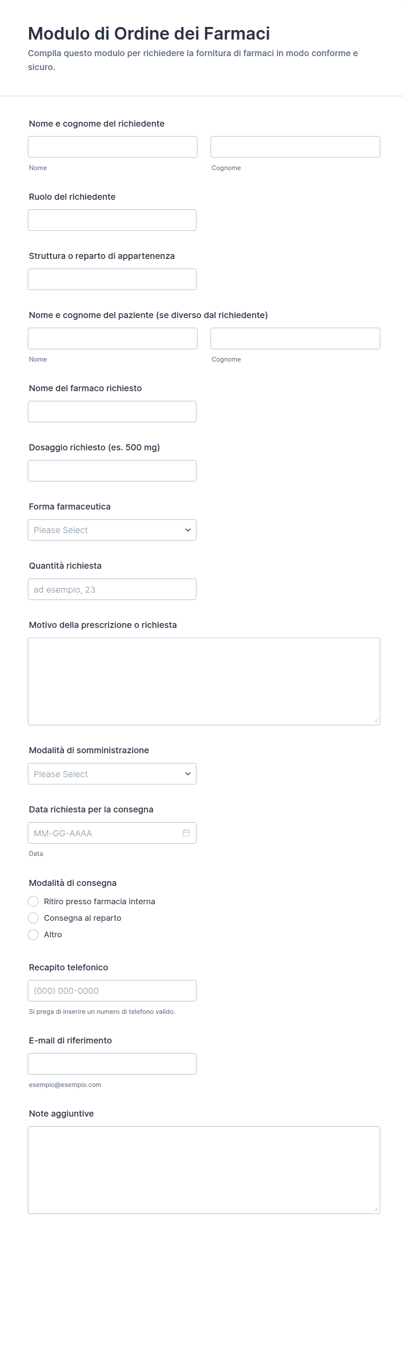Select 'Ritiro presso farmacia interna' option
The image size is (404, 1345).
click(x=33, y=901)
